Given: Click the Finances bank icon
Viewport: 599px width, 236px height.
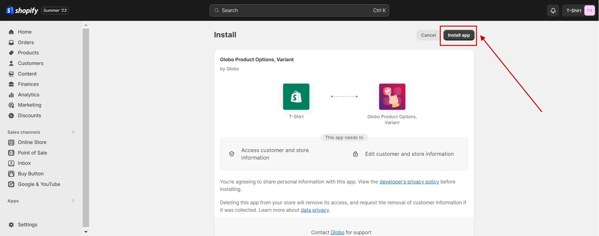Looking at the screenshot, I should point(11,84).
